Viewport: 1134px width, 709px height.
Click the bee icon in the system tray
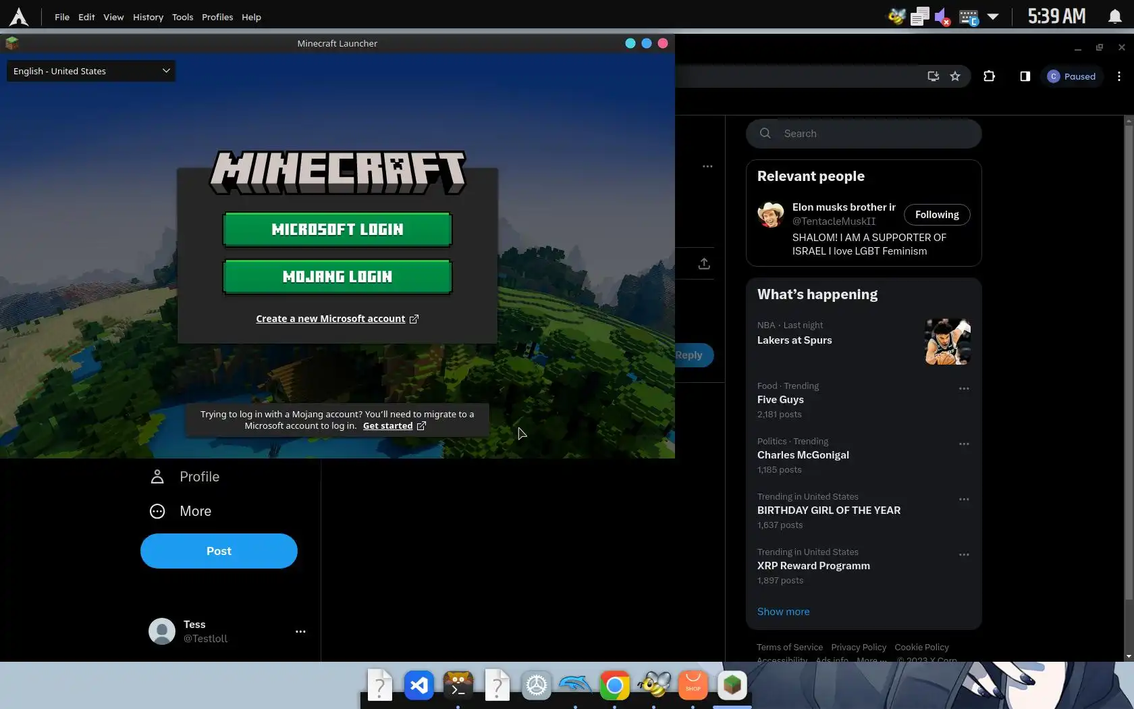(896, 17)
